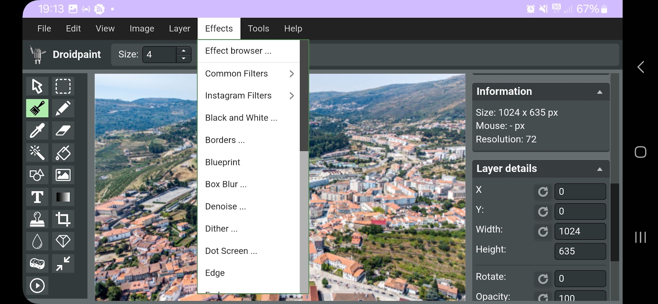
Task: Select the Pencil tool
Action: click(x=63, y=108)
